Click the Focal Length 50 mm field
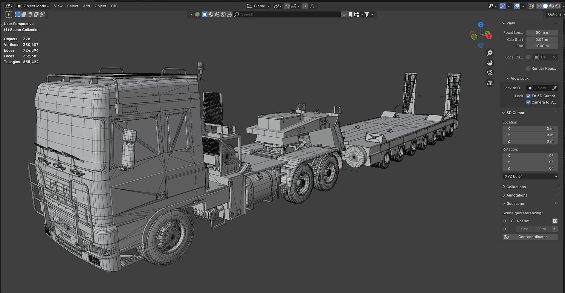 coord(542,33)
